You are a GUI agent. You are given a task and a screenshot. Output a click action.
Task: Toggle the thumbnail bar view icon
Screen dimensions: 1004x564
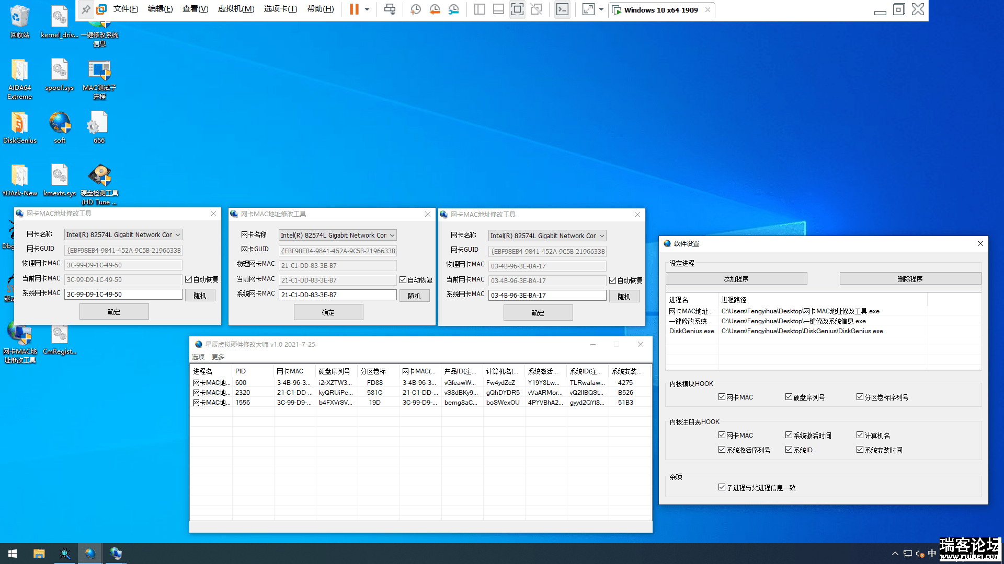(498, 9)
